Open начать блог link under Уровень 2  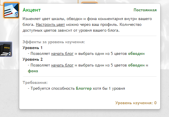[62, 65]
